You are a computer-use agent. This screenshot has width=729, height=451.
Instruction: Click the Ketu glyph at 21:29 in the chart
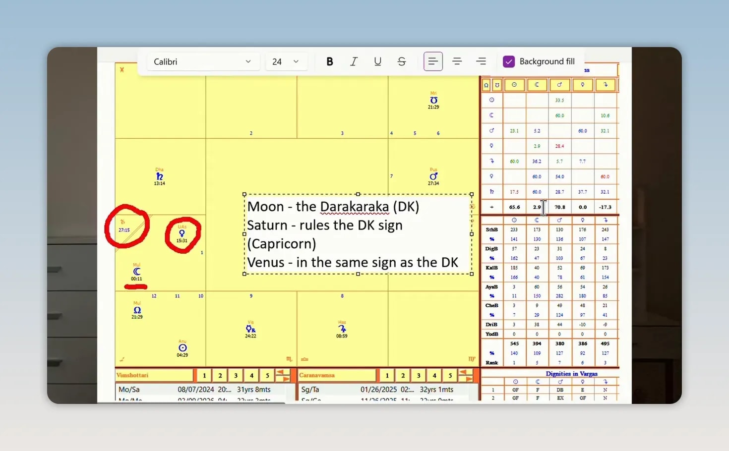433,100
